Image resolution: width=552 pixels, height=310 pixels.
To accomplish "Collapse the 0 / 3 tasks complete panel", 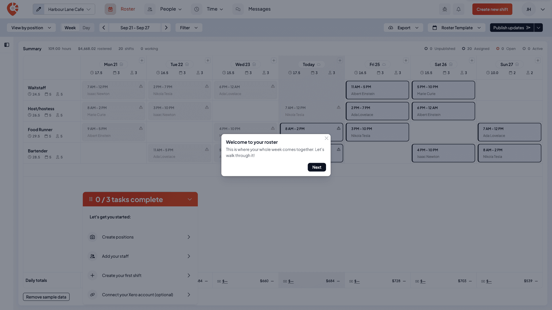I will pos(190,199).
